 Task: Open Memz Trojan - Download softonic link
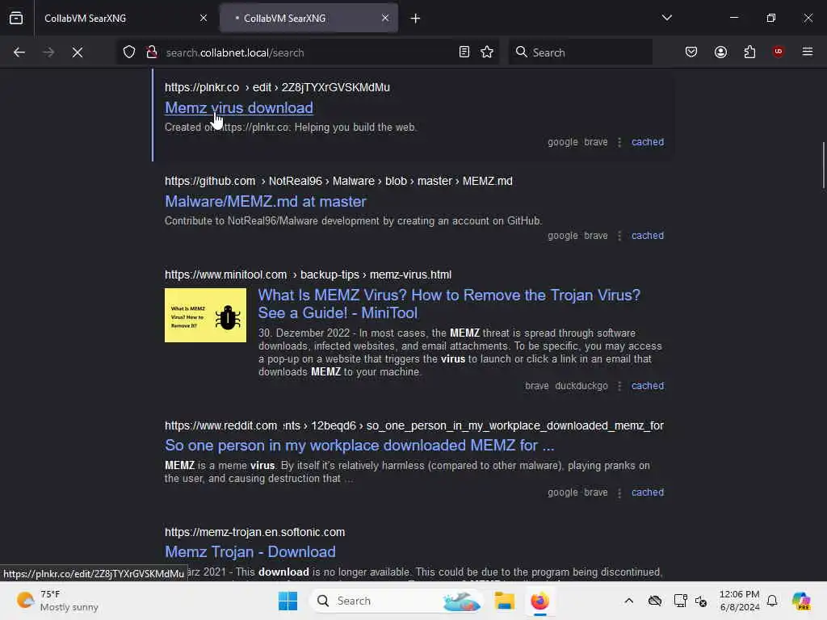click(250, 552)
